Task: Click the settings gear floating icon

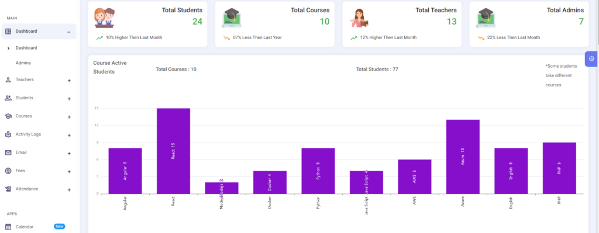Action: (591, 59)
